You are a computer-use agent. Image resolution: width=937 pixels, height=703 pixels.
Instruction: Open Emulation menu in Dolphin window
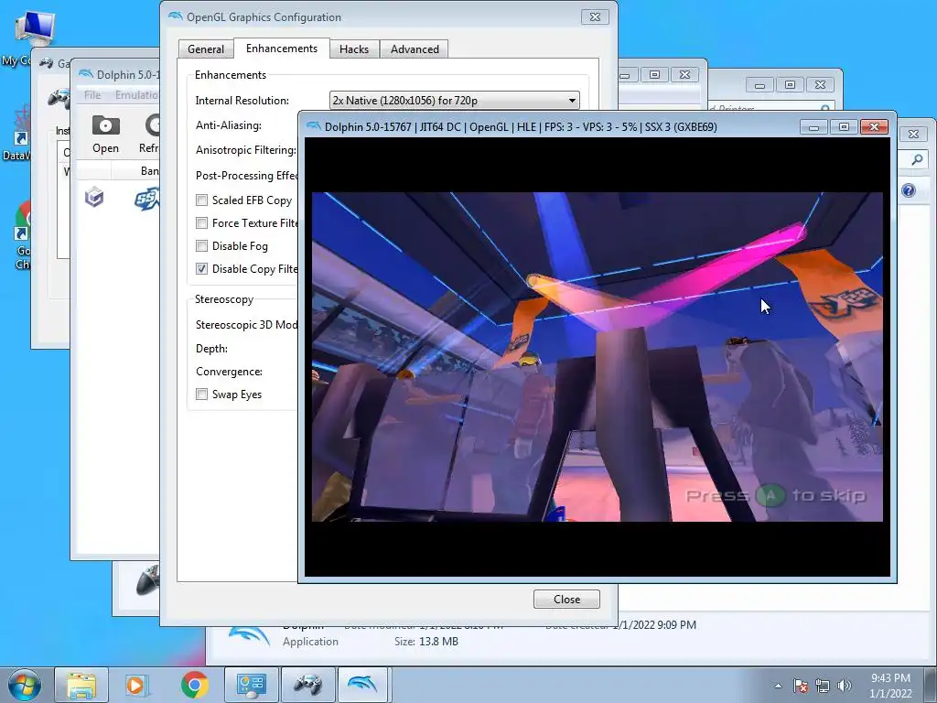(137, 94)
